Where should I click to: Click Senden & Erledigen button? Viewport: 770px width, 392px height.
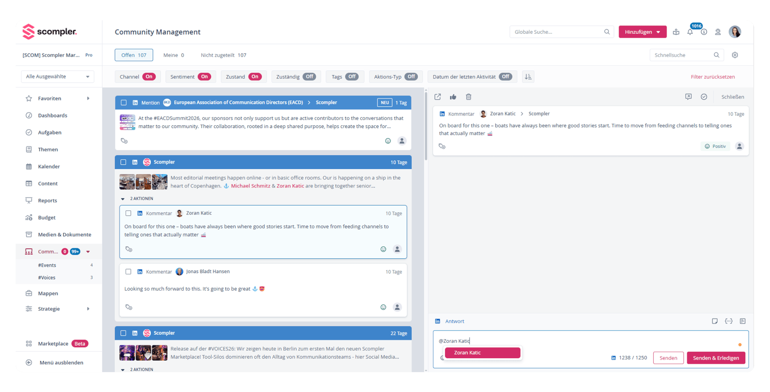[716, 358]
